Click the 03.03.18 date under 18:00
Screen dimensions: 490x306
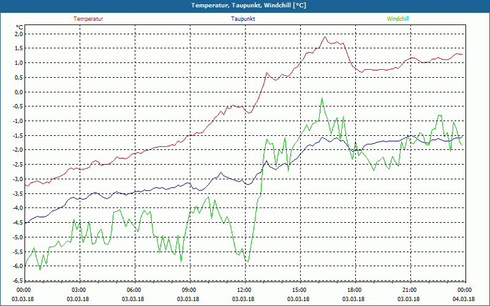pyautogui.click(x=353, y=299)
